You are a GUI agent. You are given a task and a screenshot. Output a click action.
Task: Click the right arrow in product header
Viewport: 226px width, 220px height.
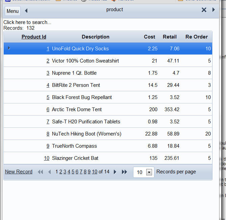pyautogui.click(x=214, y=10)
